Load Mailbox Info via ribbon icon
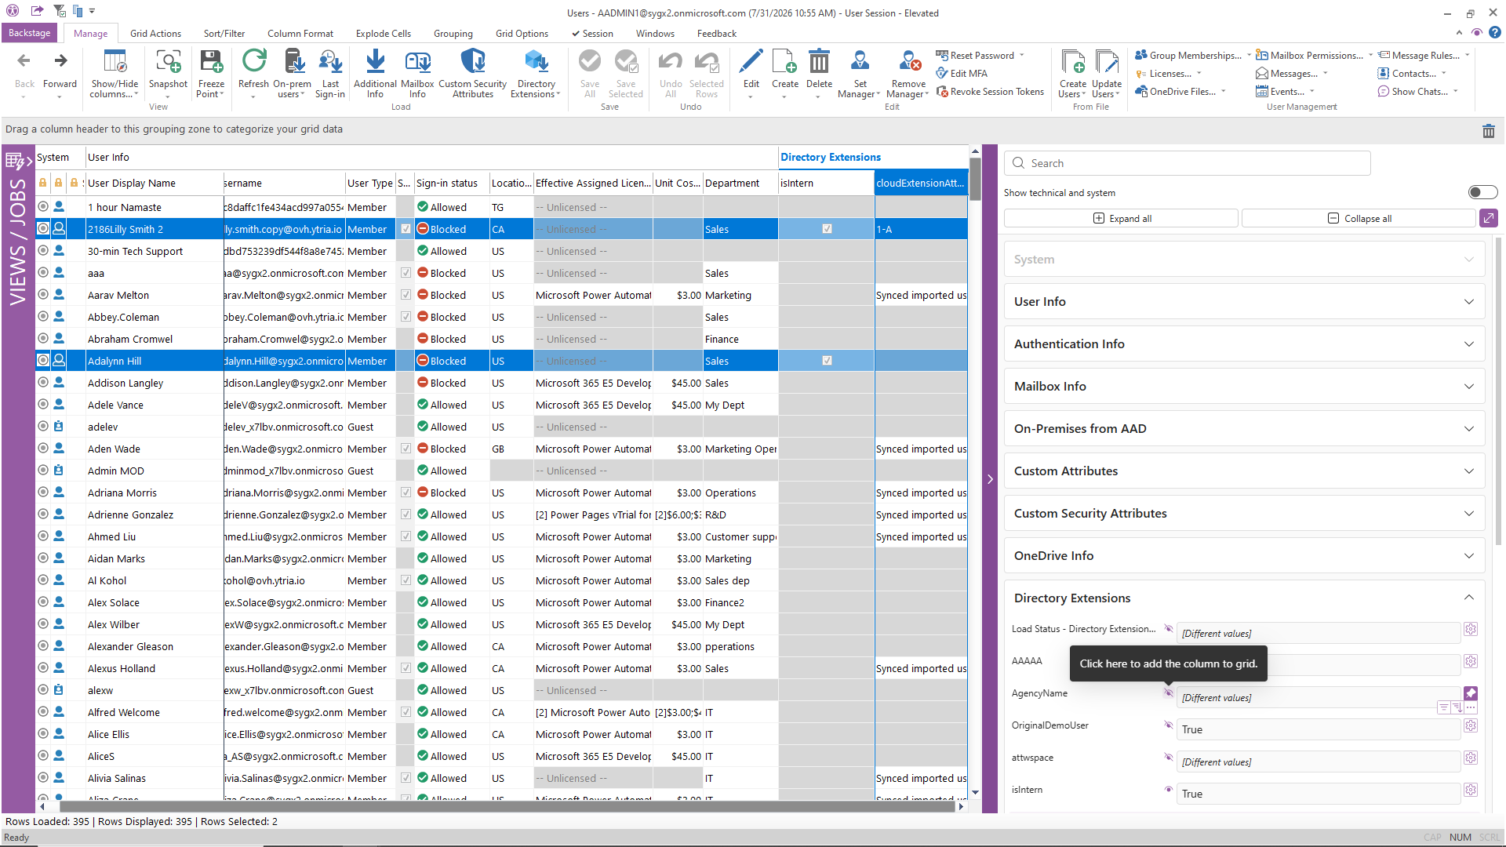The image size is (1506, 847). 417,62
